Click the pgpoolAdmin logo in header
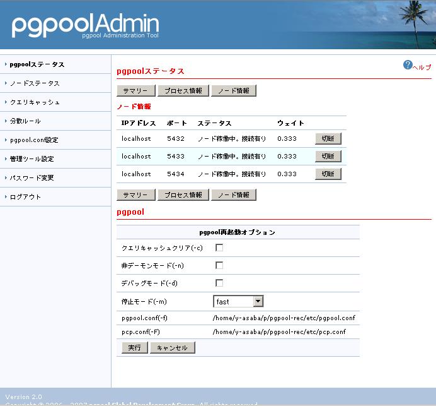This screenshot has height=406, width=436. point(85,26)
